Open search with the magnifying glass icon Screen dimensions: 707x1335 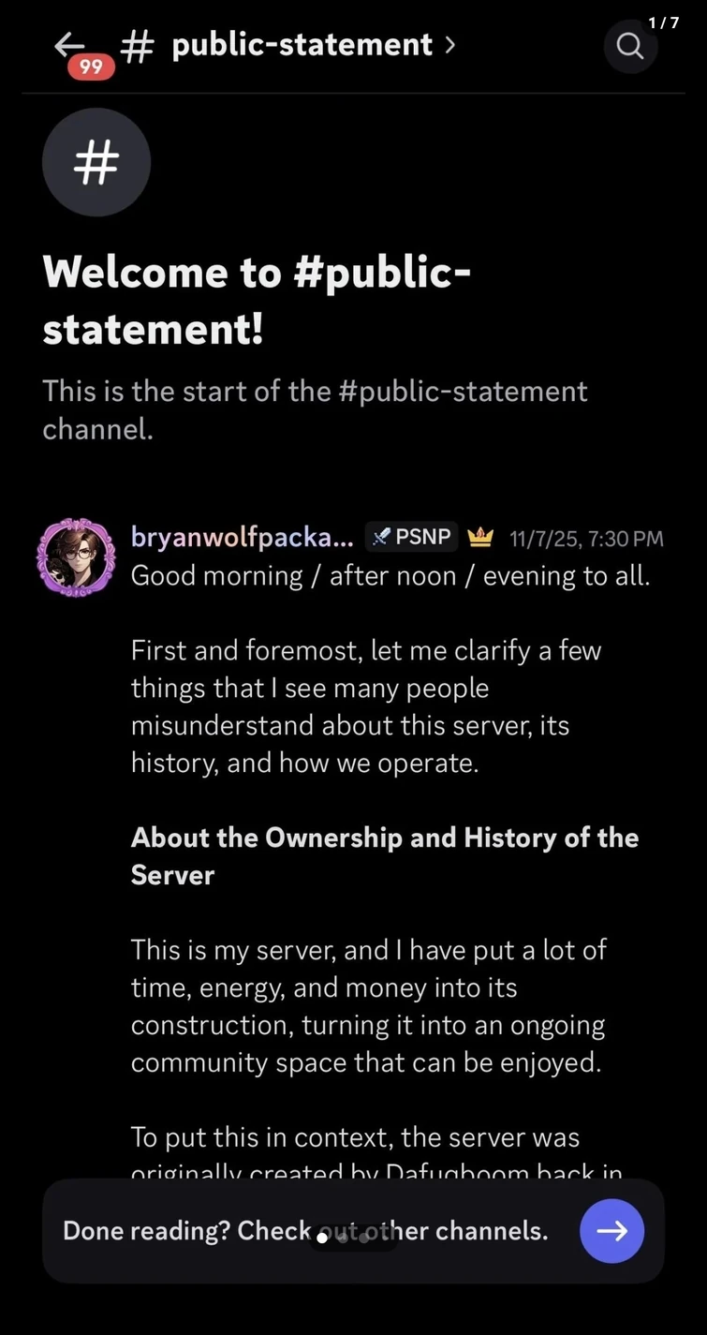click(x=630, y=46)
